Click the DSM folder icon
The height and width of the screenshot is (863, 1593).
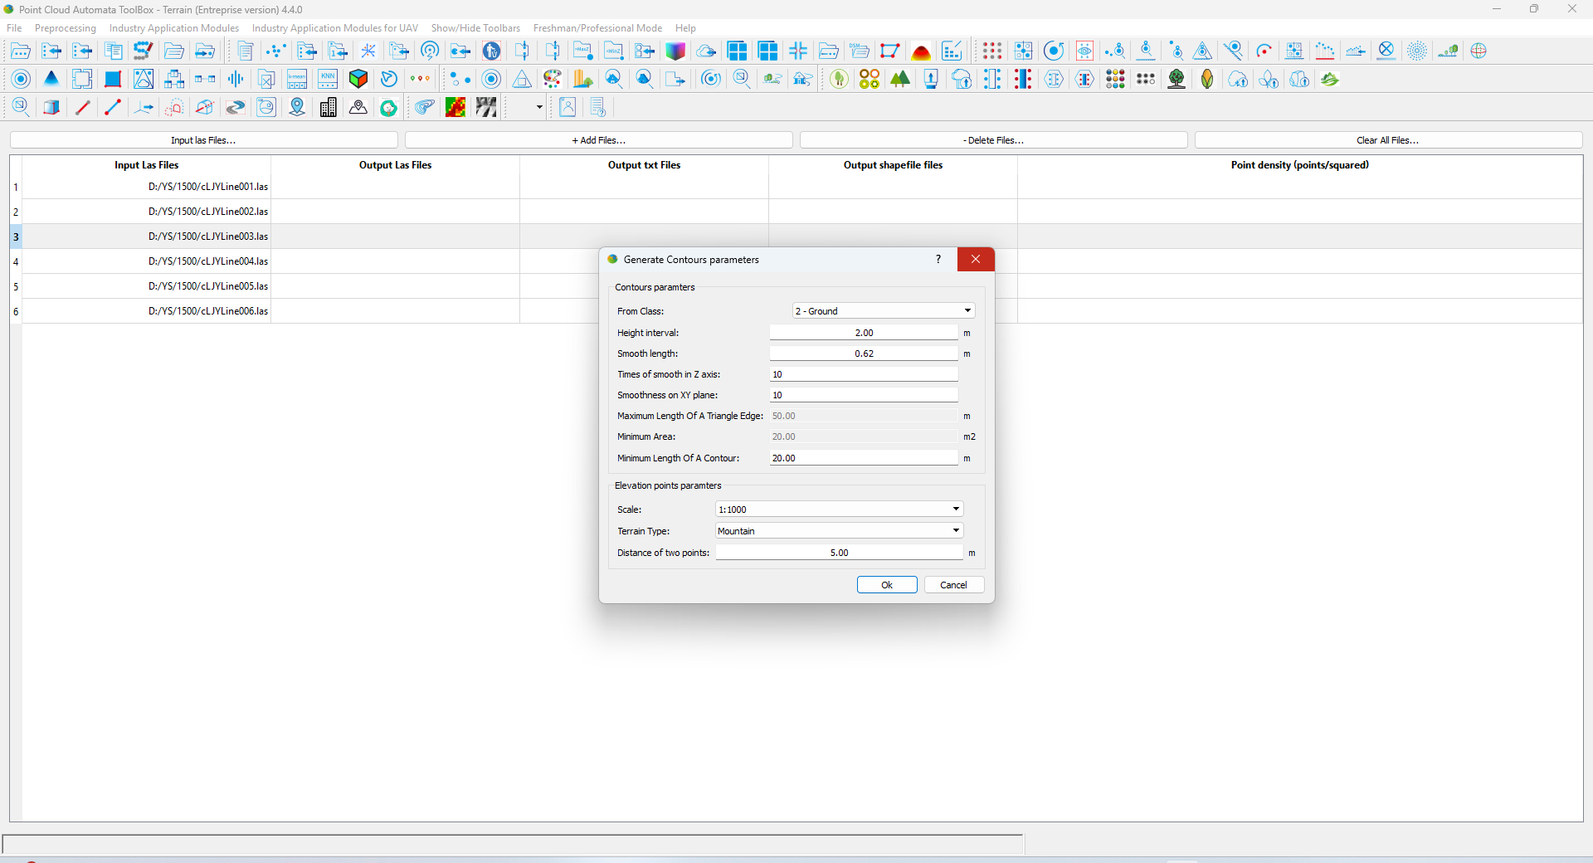860,51
